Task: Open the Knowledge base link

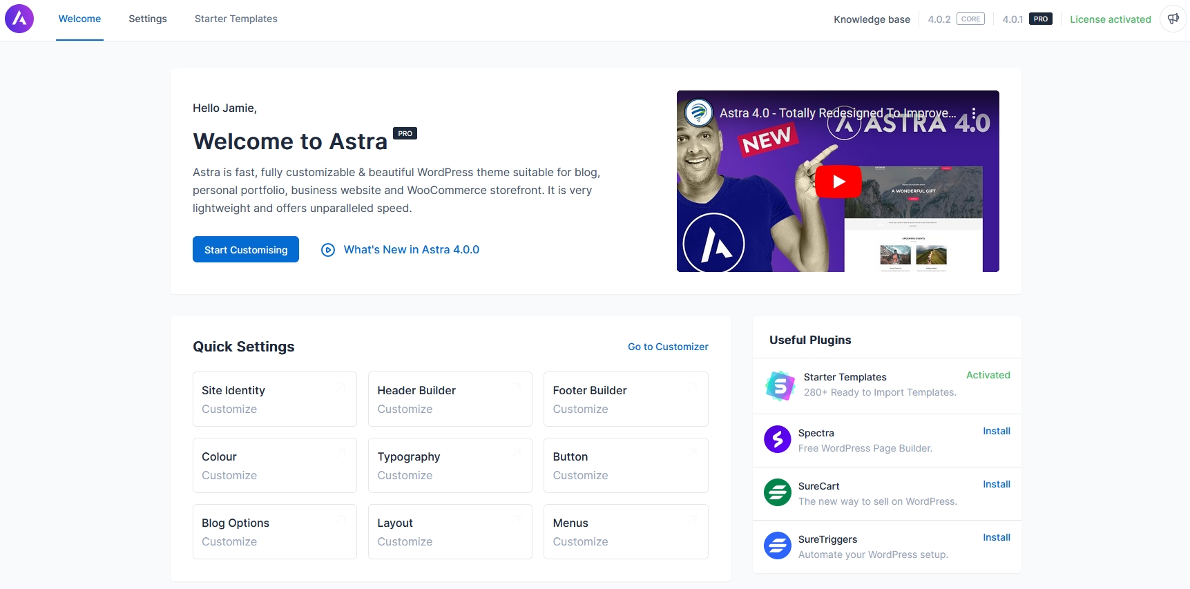Action: [x=872, y=19]
